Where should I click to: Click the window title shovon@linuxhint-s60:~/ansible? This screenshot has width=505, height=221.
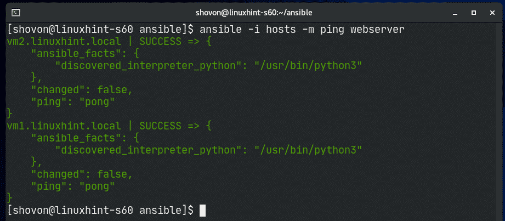point(254,13)
